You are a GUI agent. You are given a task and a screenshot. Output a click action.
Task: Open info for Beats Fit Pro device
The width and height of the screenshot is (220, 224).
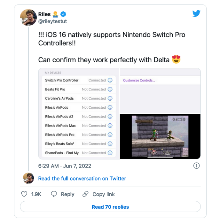(x=110, y=89)
